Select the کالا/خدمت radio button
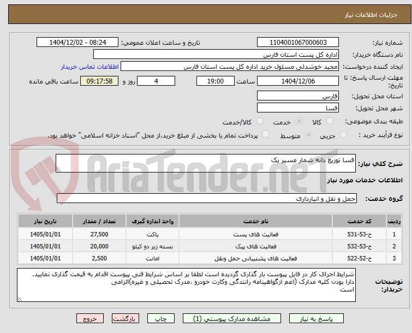 click(260, 121)
